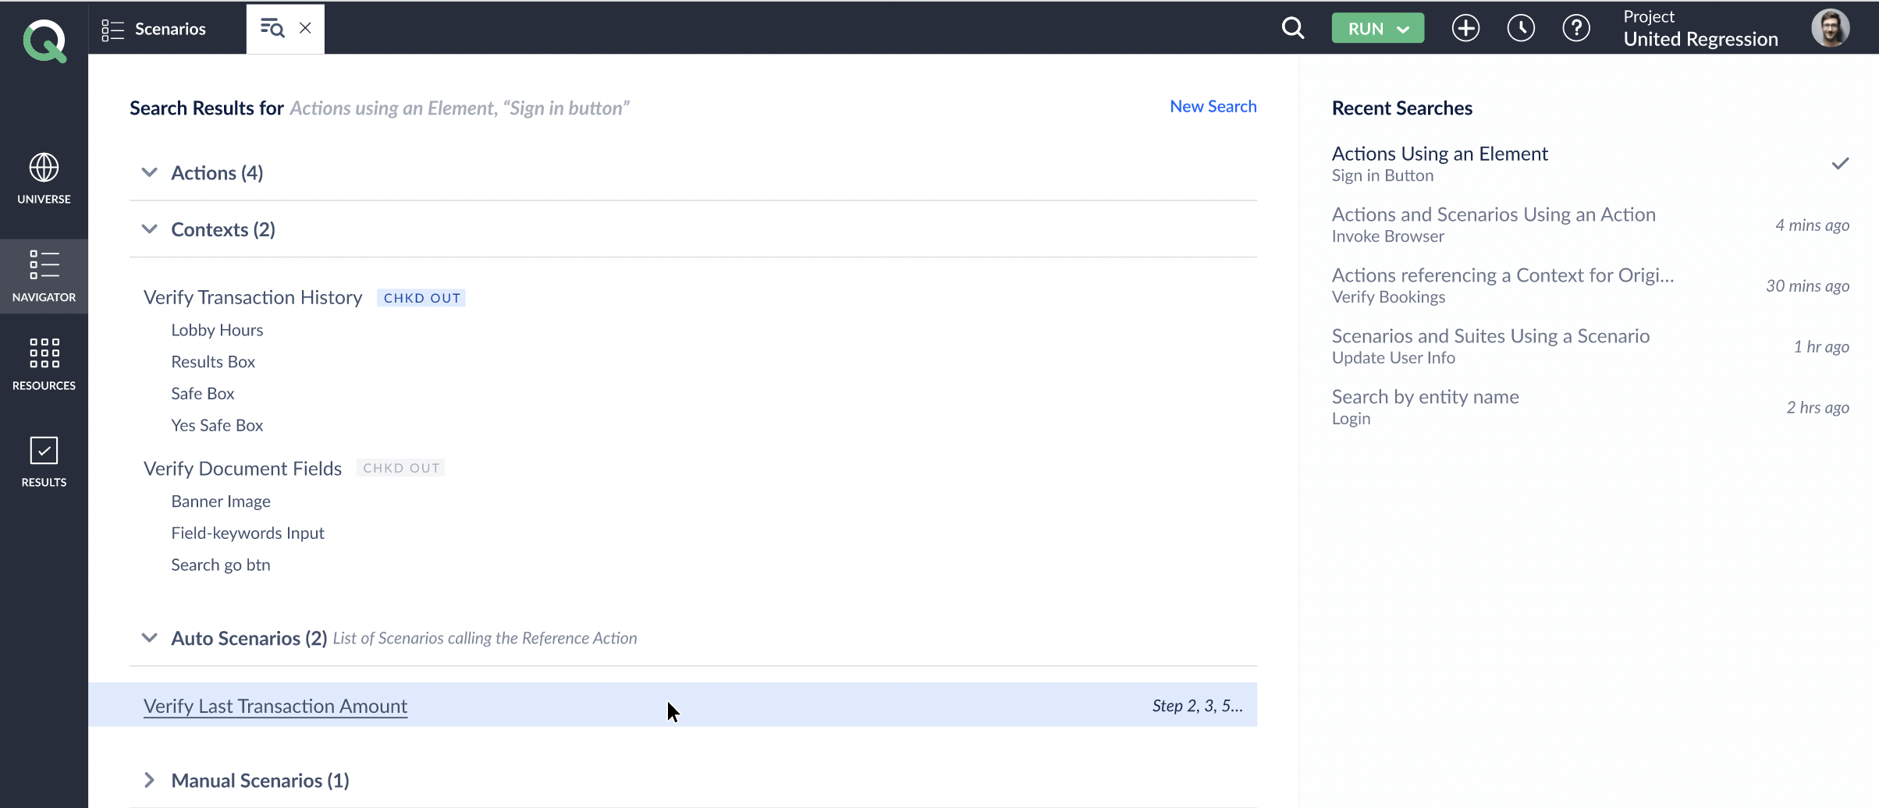Open the Universe sidebar section
The height and width of the screenshot is (808, 1879).
tap(44, 179)
